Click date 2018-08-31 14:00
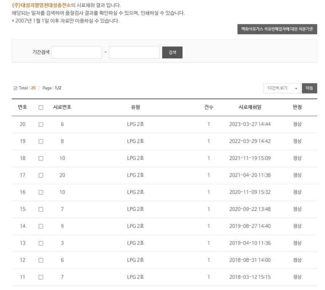Viewport: 325px width, 290px height. (x=250, y=260)
